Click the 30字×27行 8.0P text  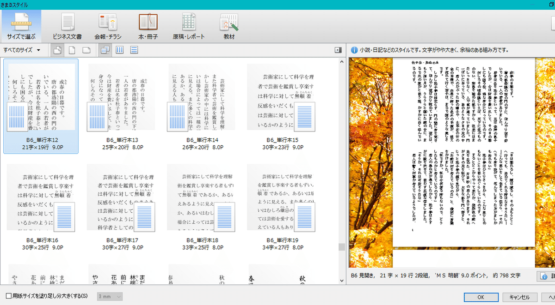click(122, 248)
